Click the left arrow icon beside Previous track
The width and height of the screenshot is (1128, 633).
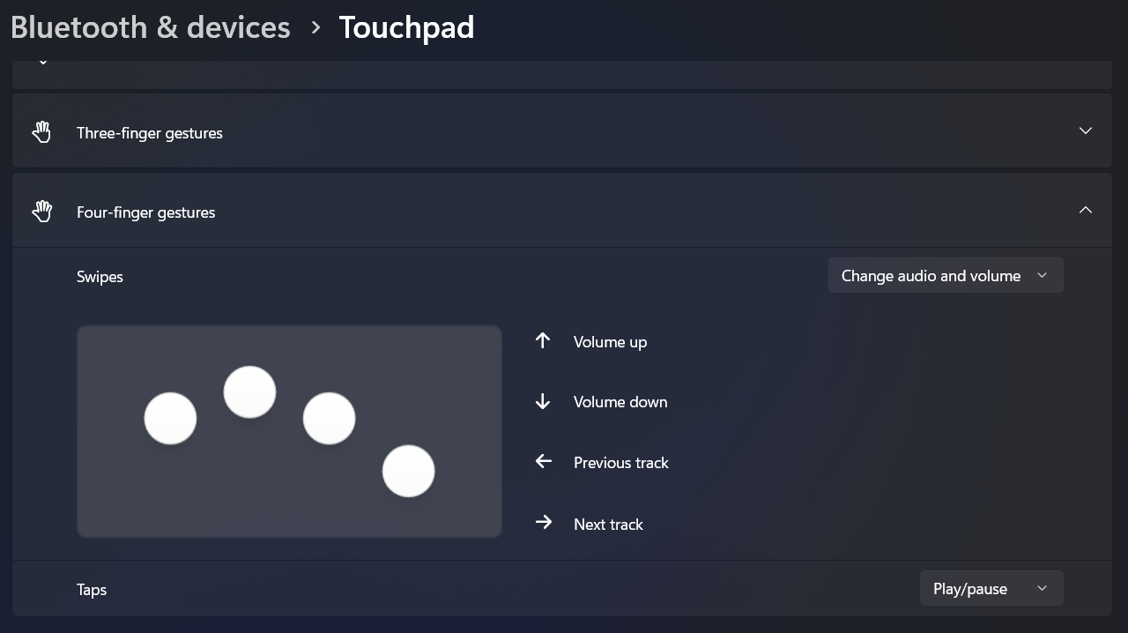pyautogui.click(x=543, y=462)
